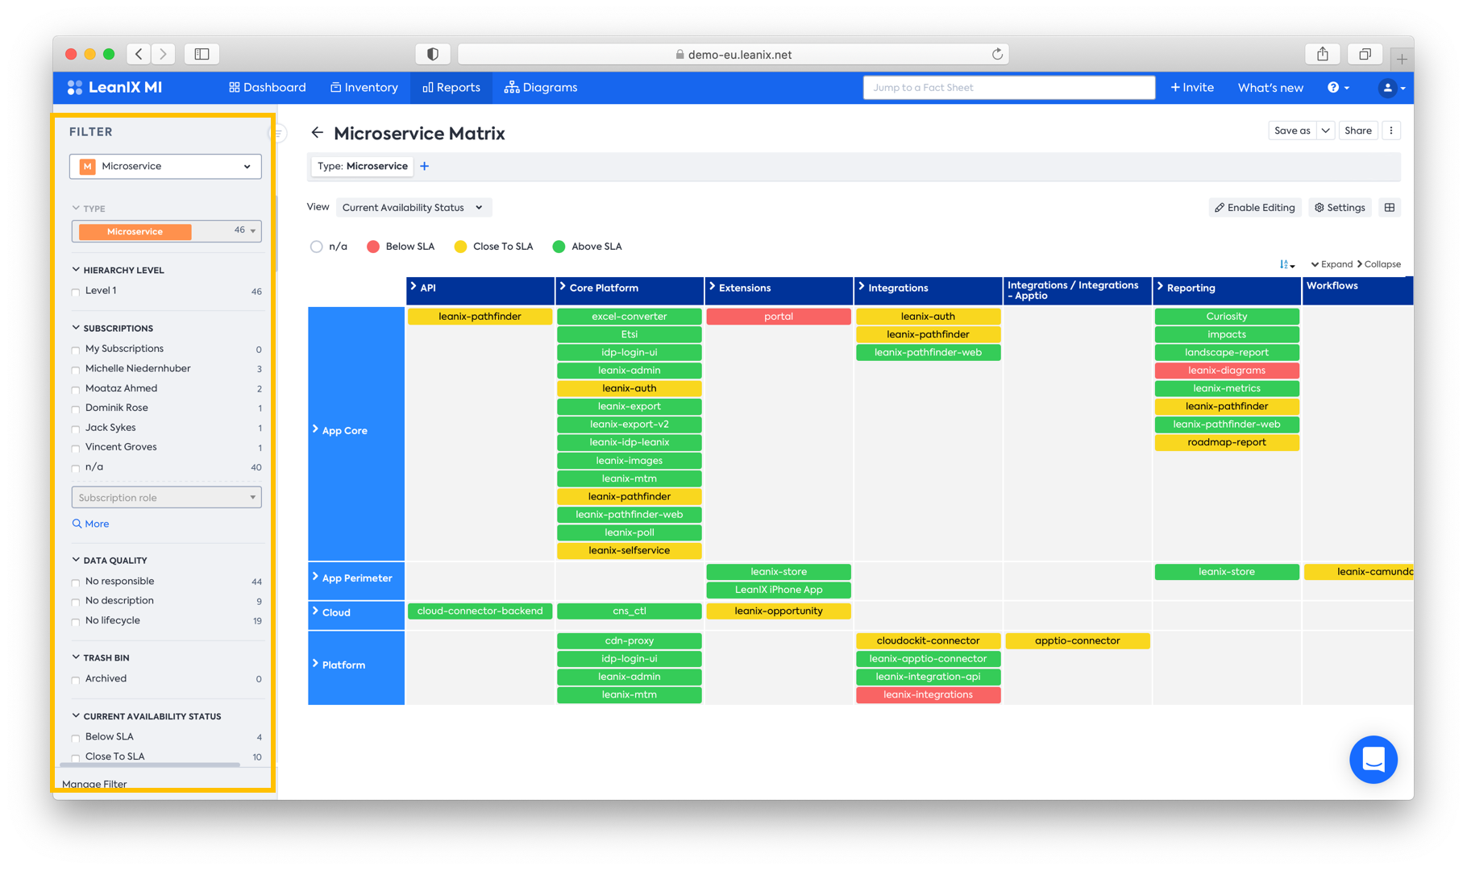Open What's new

[1270, 88]
